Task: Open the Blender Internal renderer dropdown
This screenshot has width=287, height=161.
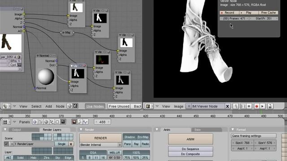Action: coord(100,145)
